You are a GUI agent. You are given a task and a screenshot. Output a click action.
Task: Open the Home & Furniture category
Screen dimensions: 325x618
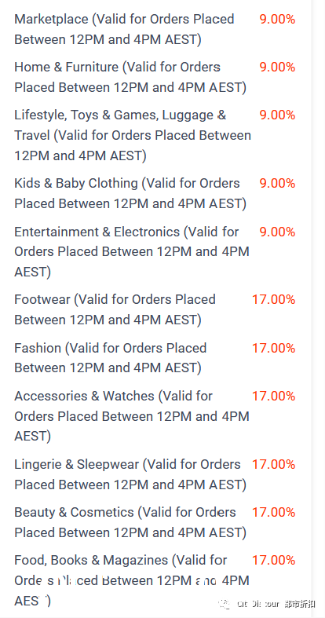point(130,77)
